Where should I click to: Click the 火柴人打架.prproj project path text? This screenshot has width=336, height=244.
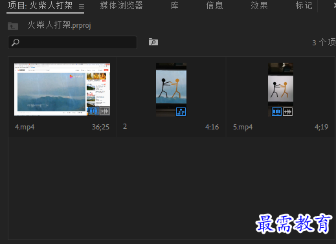pos(60,25)
